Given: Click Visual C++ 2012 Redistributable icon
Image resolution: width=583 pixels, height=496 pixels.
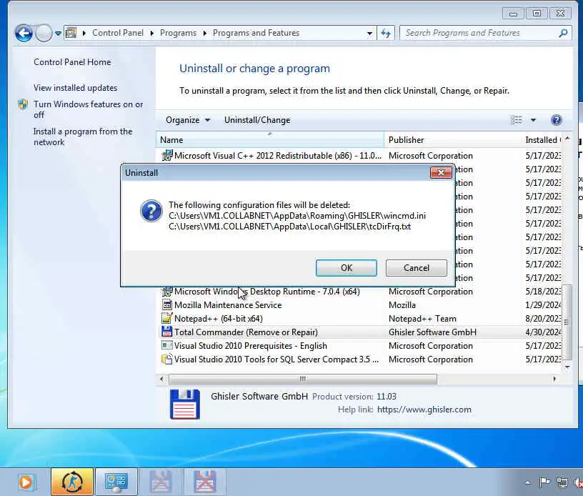Looking at the screenshot, I should tap(167, 155).
